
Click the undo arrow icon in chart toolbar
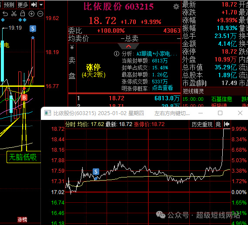(x=5, y=14)
